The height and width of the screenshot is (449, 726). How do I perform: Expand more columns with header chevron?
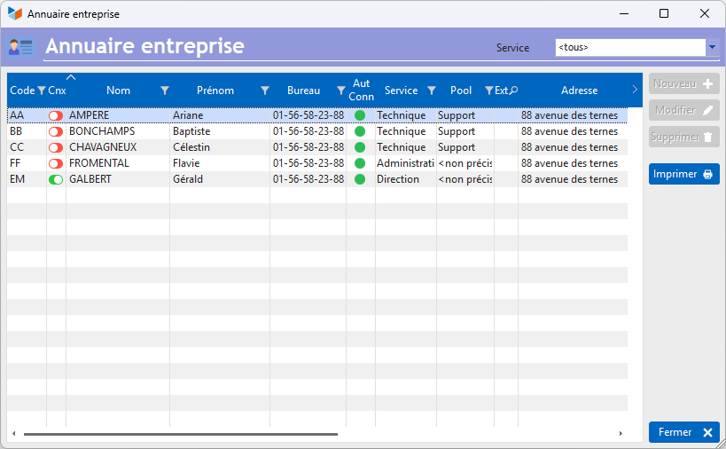tap(634, 90)
